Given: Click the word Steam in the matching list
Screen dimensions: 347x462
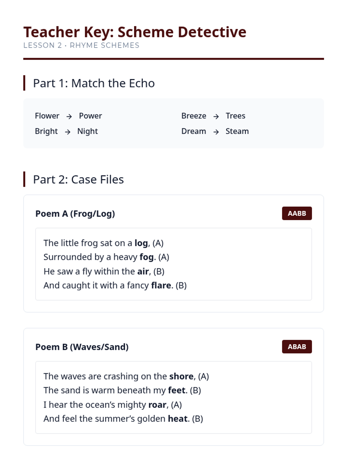Looking at the screenshot, I should (x=237, y=131).
